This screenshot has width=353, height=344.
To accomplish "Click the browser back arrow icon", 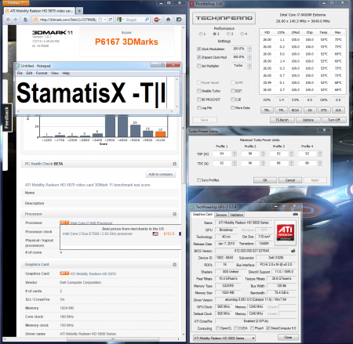I will tap(9, 20).
